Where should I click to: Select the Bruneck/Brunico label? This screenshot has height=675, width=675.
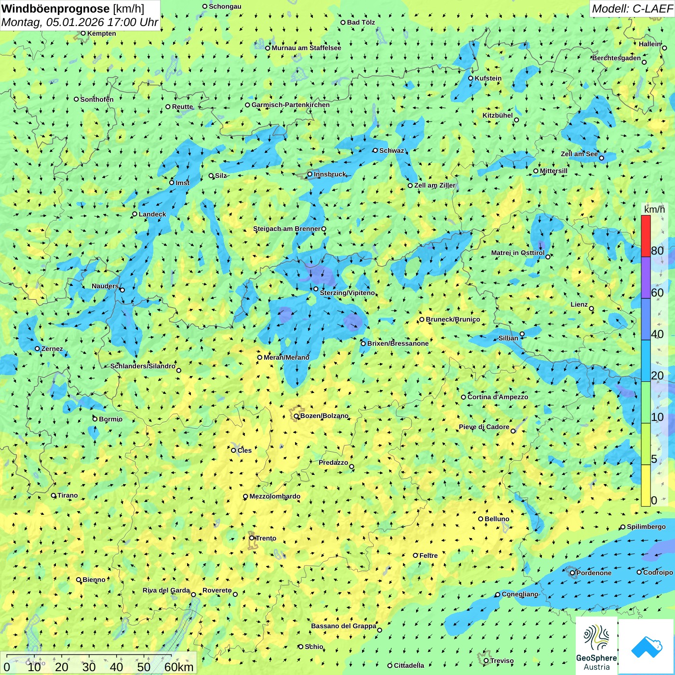pos(453,319)
